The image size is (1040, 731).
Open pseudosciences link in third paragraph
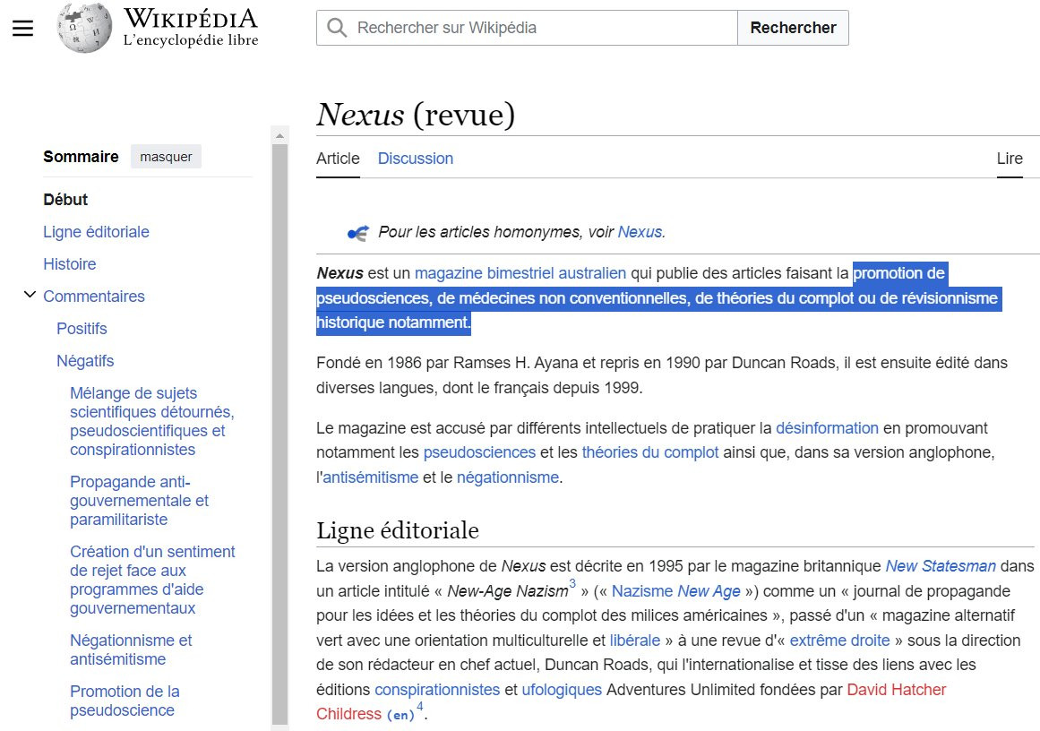479,452
